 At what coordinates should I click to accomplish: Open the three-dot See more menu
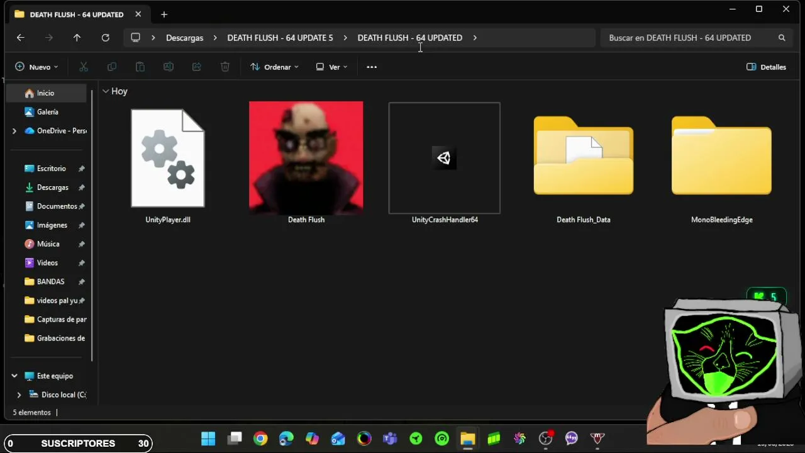pos(372,67)
